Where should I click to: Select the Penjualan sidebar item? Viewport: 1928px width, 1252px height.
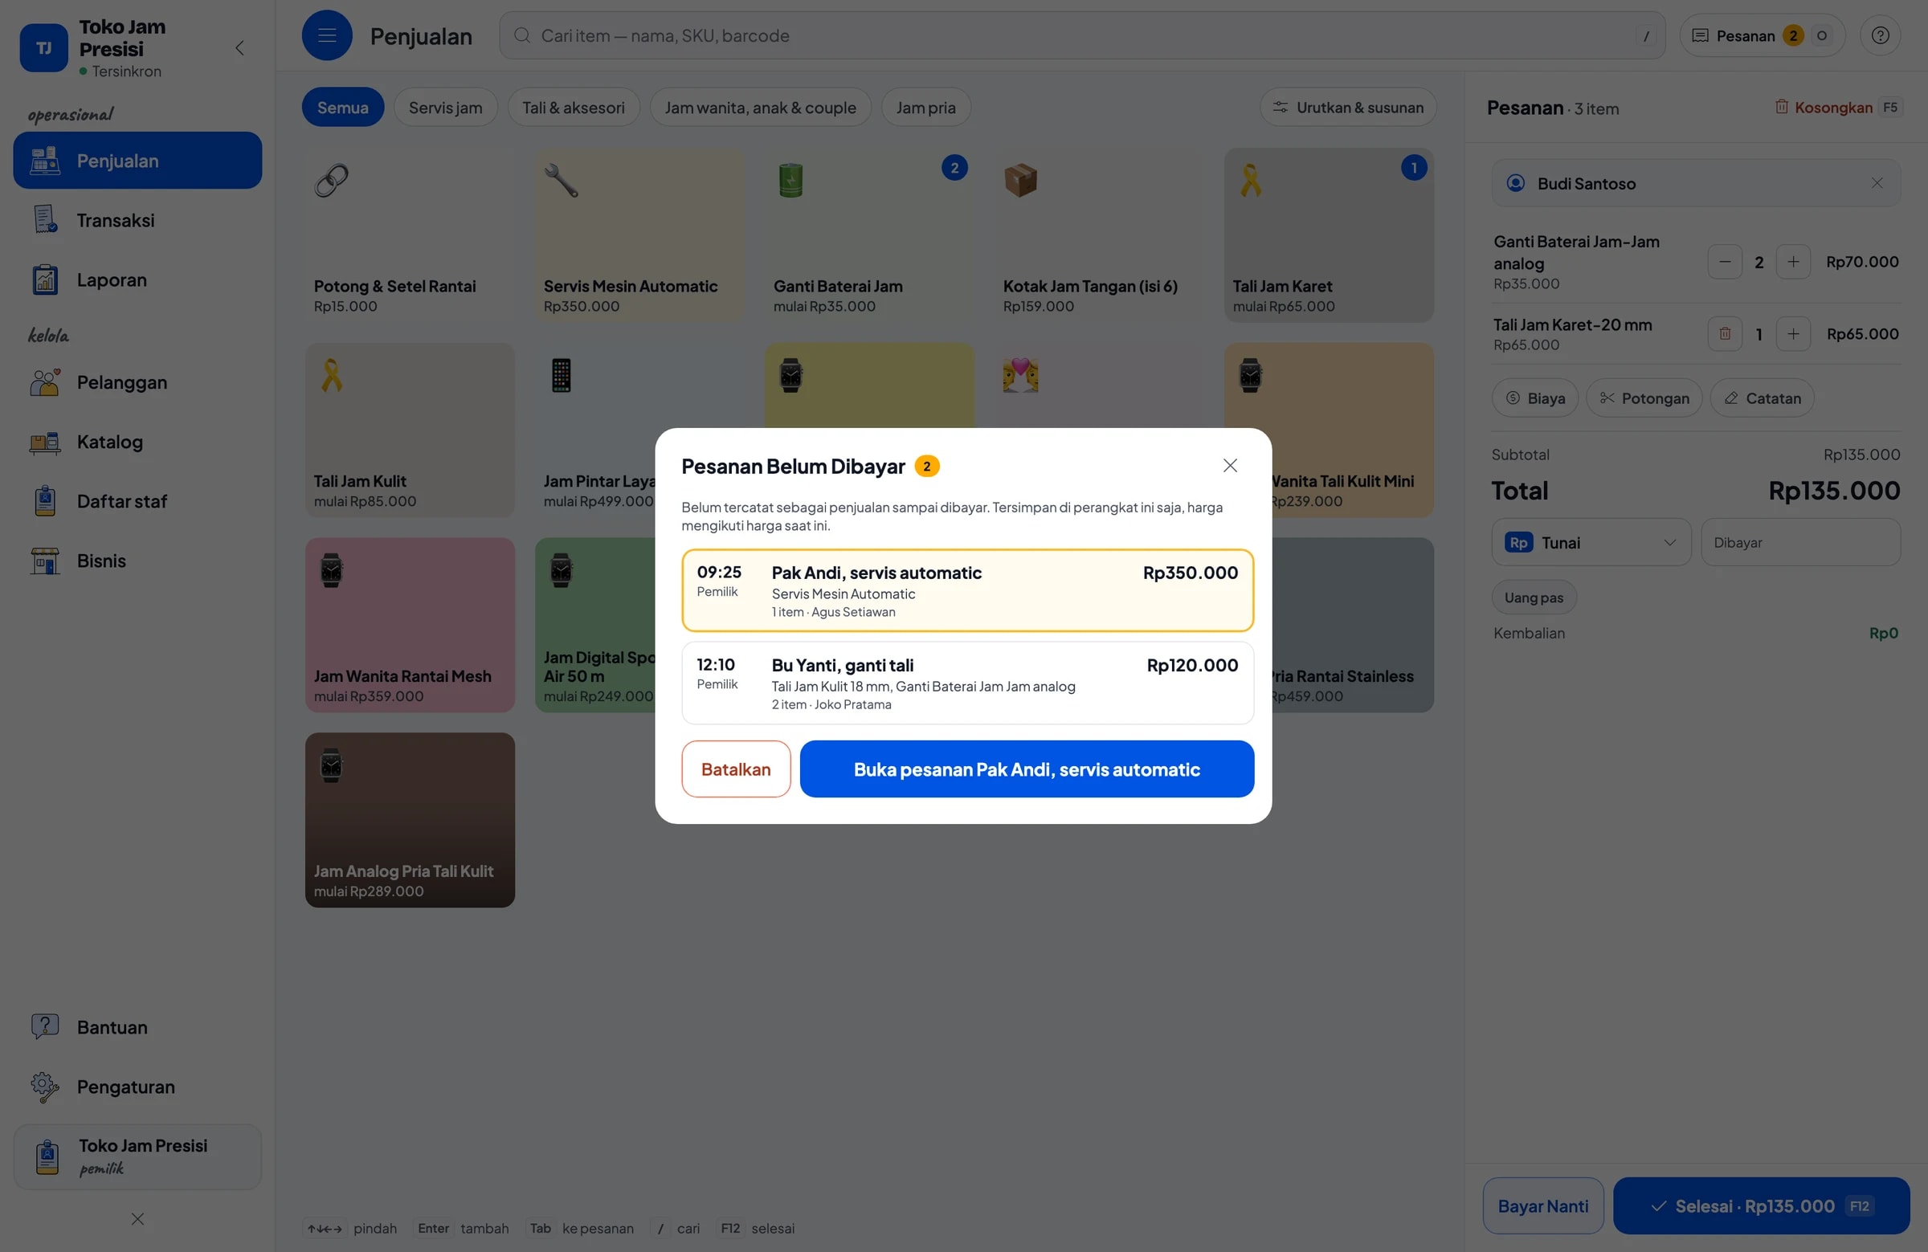point(137,161)
